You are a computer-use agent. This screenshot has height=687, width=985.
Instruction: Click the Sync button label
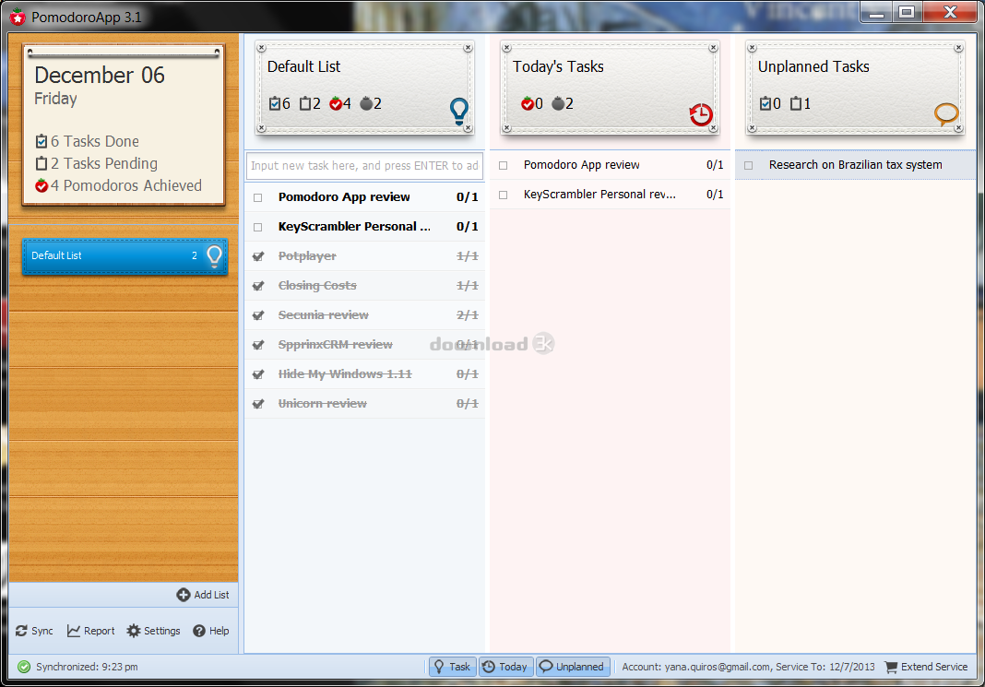(x=42, y=631)
